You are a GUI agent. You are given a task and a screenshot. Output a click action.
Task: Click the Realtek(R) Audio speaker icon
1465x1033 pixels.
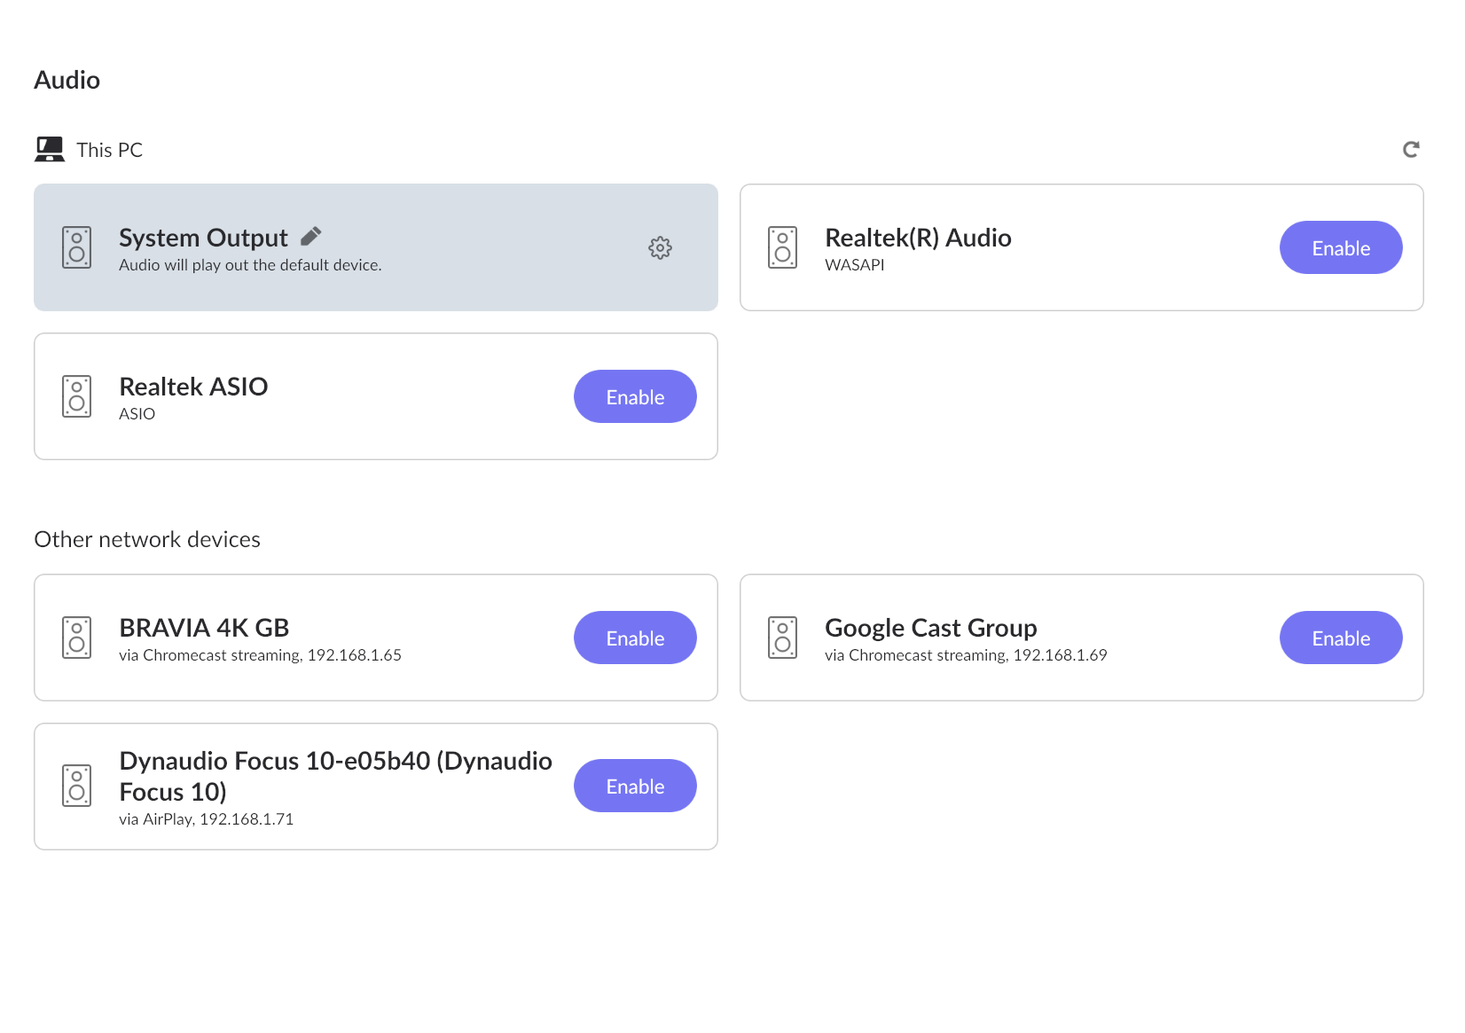(783, 247)
